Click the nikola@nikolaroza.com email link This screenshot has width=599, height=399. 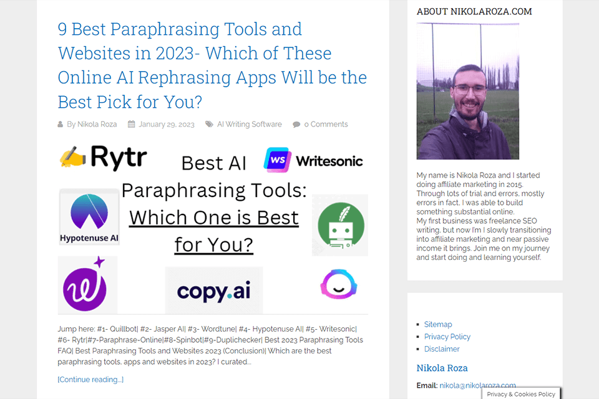[x=477, y=385]
